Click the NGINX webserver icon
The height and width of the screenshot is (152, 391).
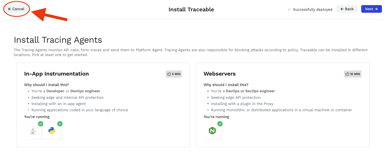(x=212, y=131)
